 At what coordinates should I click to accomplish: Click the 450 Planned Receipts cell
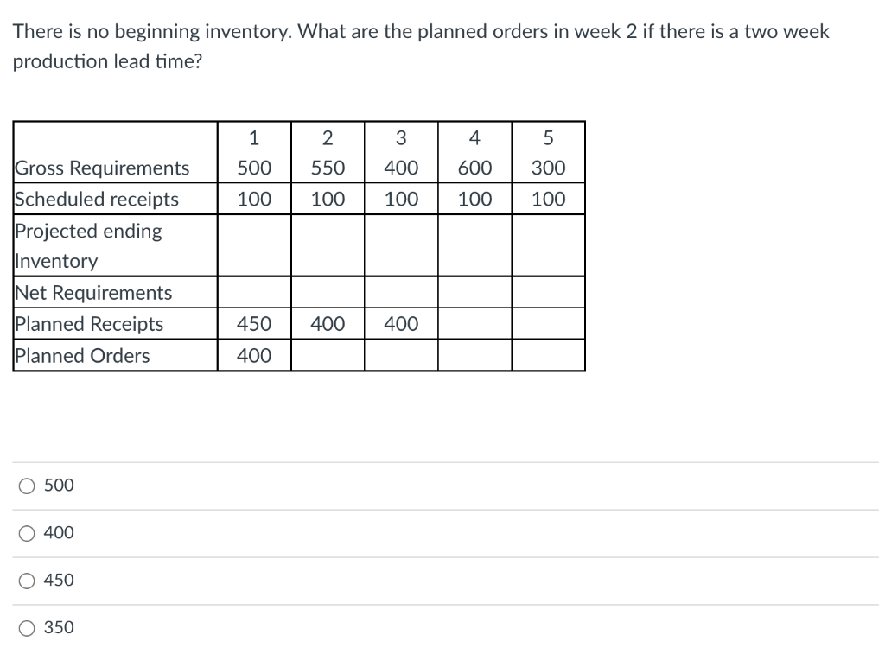click(x=254, y=324)
